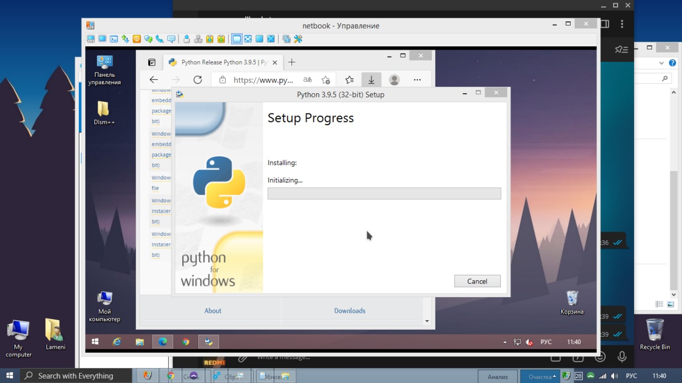Click the clipboard upload icon in the netbook toolbar

click(x=221, y=39)
